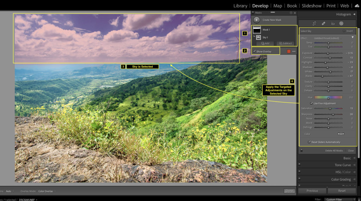Click the Hue slider handle
This screenshot has width=361, height=201.
(x=328, y=98)
